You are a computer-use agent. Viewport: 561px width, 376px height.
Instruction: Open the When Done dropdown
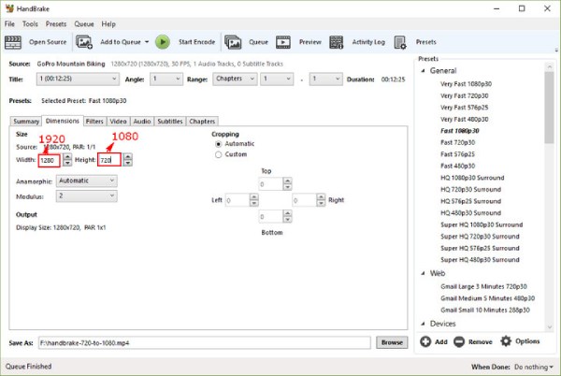(x=534, y=367)
